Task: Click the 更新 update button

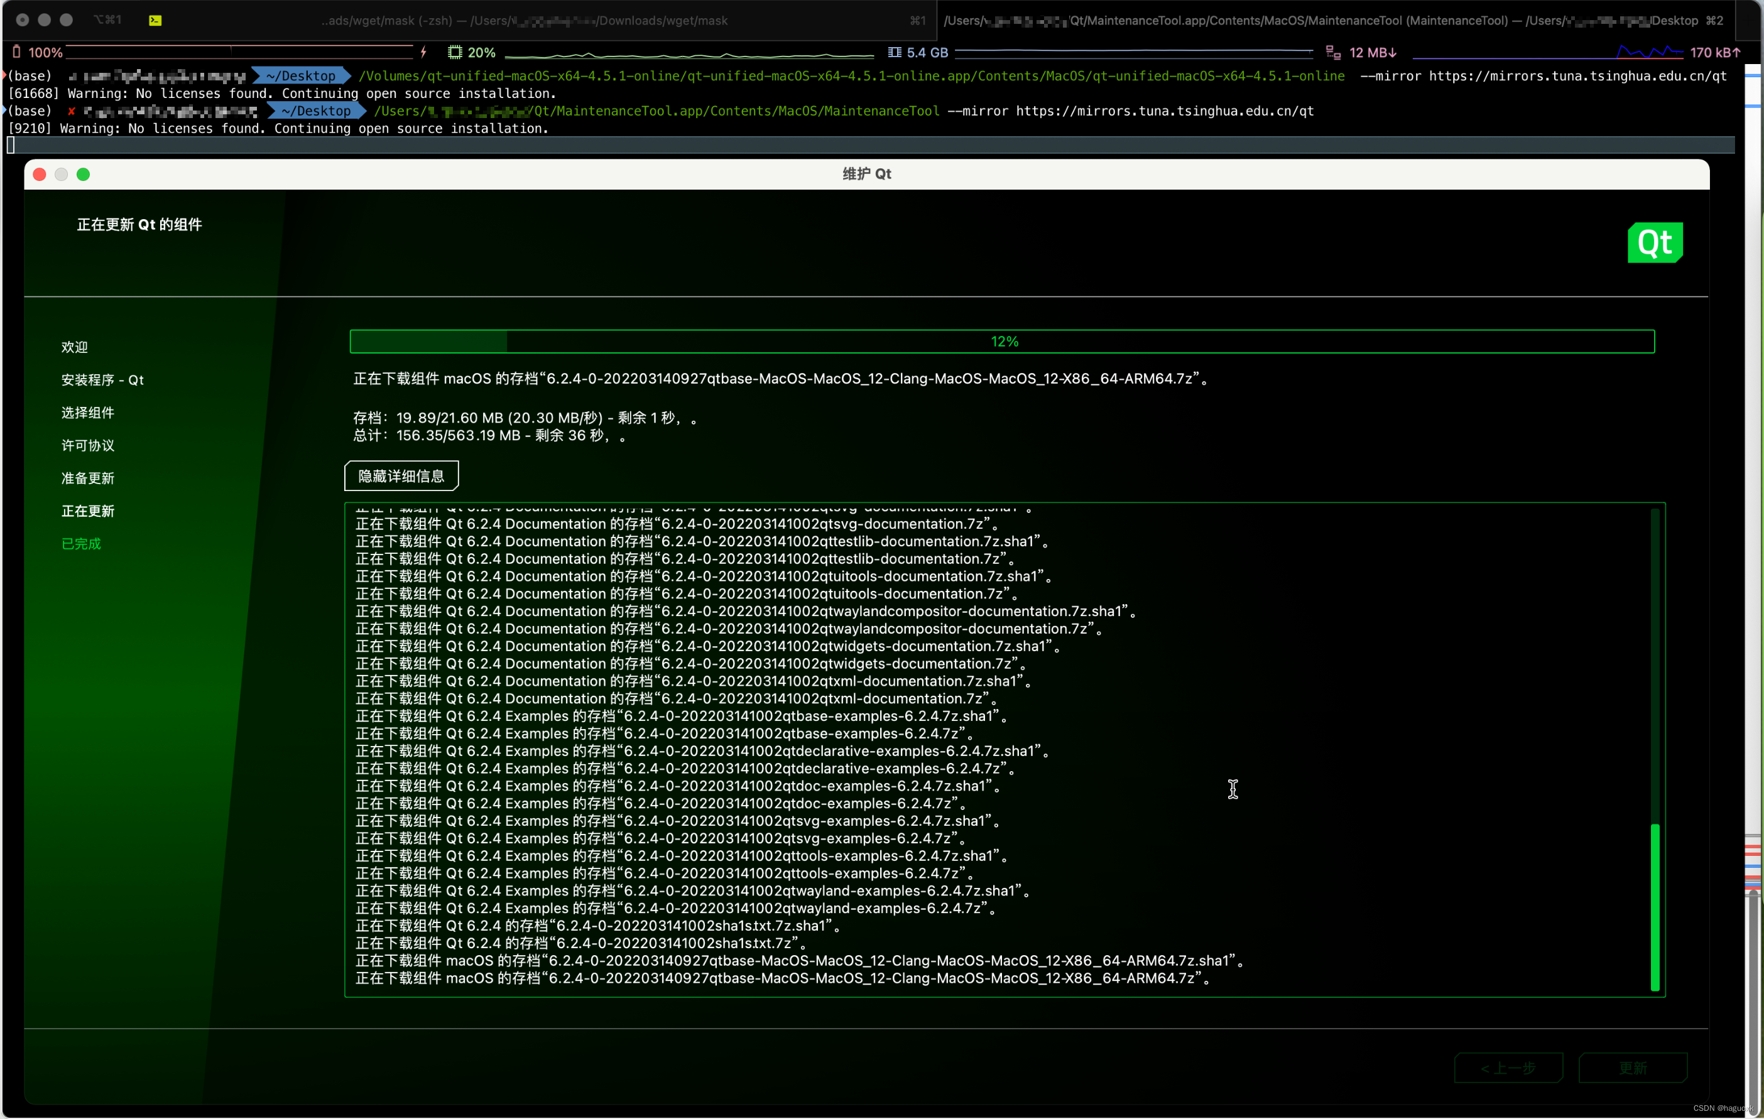Action: 1633,1068
